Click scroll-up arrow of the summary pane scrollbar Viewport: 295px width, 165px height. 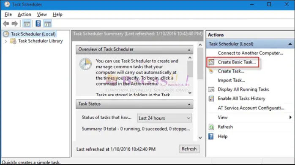click(x=200, y=45)
